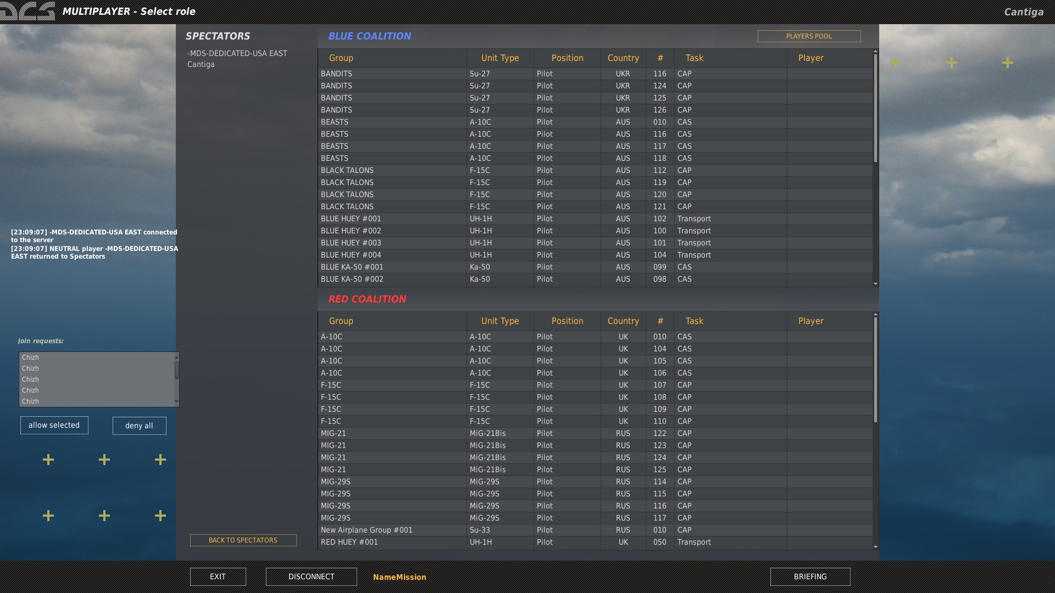Sort Red Coalition by Player header

coord(830,321)
